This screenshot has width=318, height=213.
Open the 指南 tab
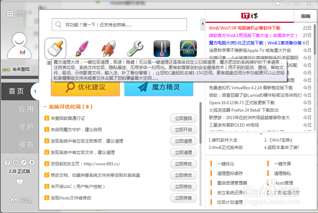point(306,16)
